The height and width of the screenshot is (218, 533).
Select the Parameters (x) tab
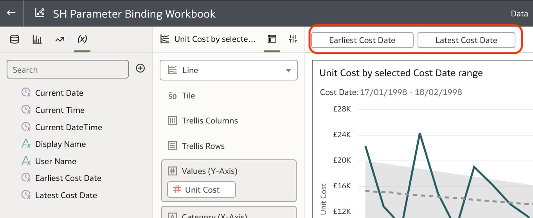coord(82,39)
